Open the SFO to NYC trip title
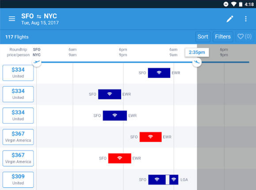The width and height of the screenshot is (256, 190). coord(39,16)
